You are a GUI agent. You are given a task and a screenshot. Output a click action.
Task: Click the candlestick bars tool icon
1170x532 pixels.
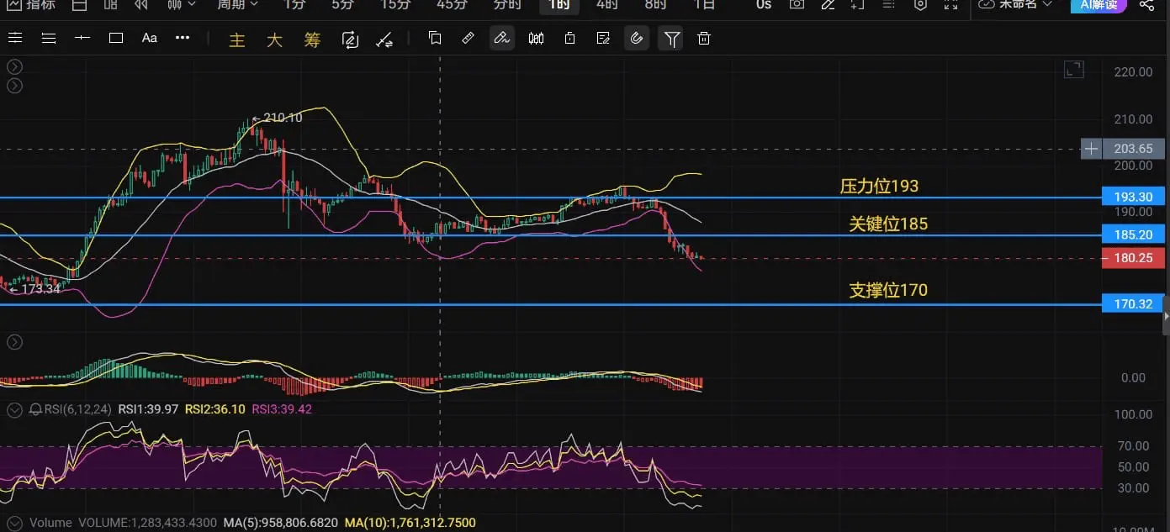coord(536,38)
